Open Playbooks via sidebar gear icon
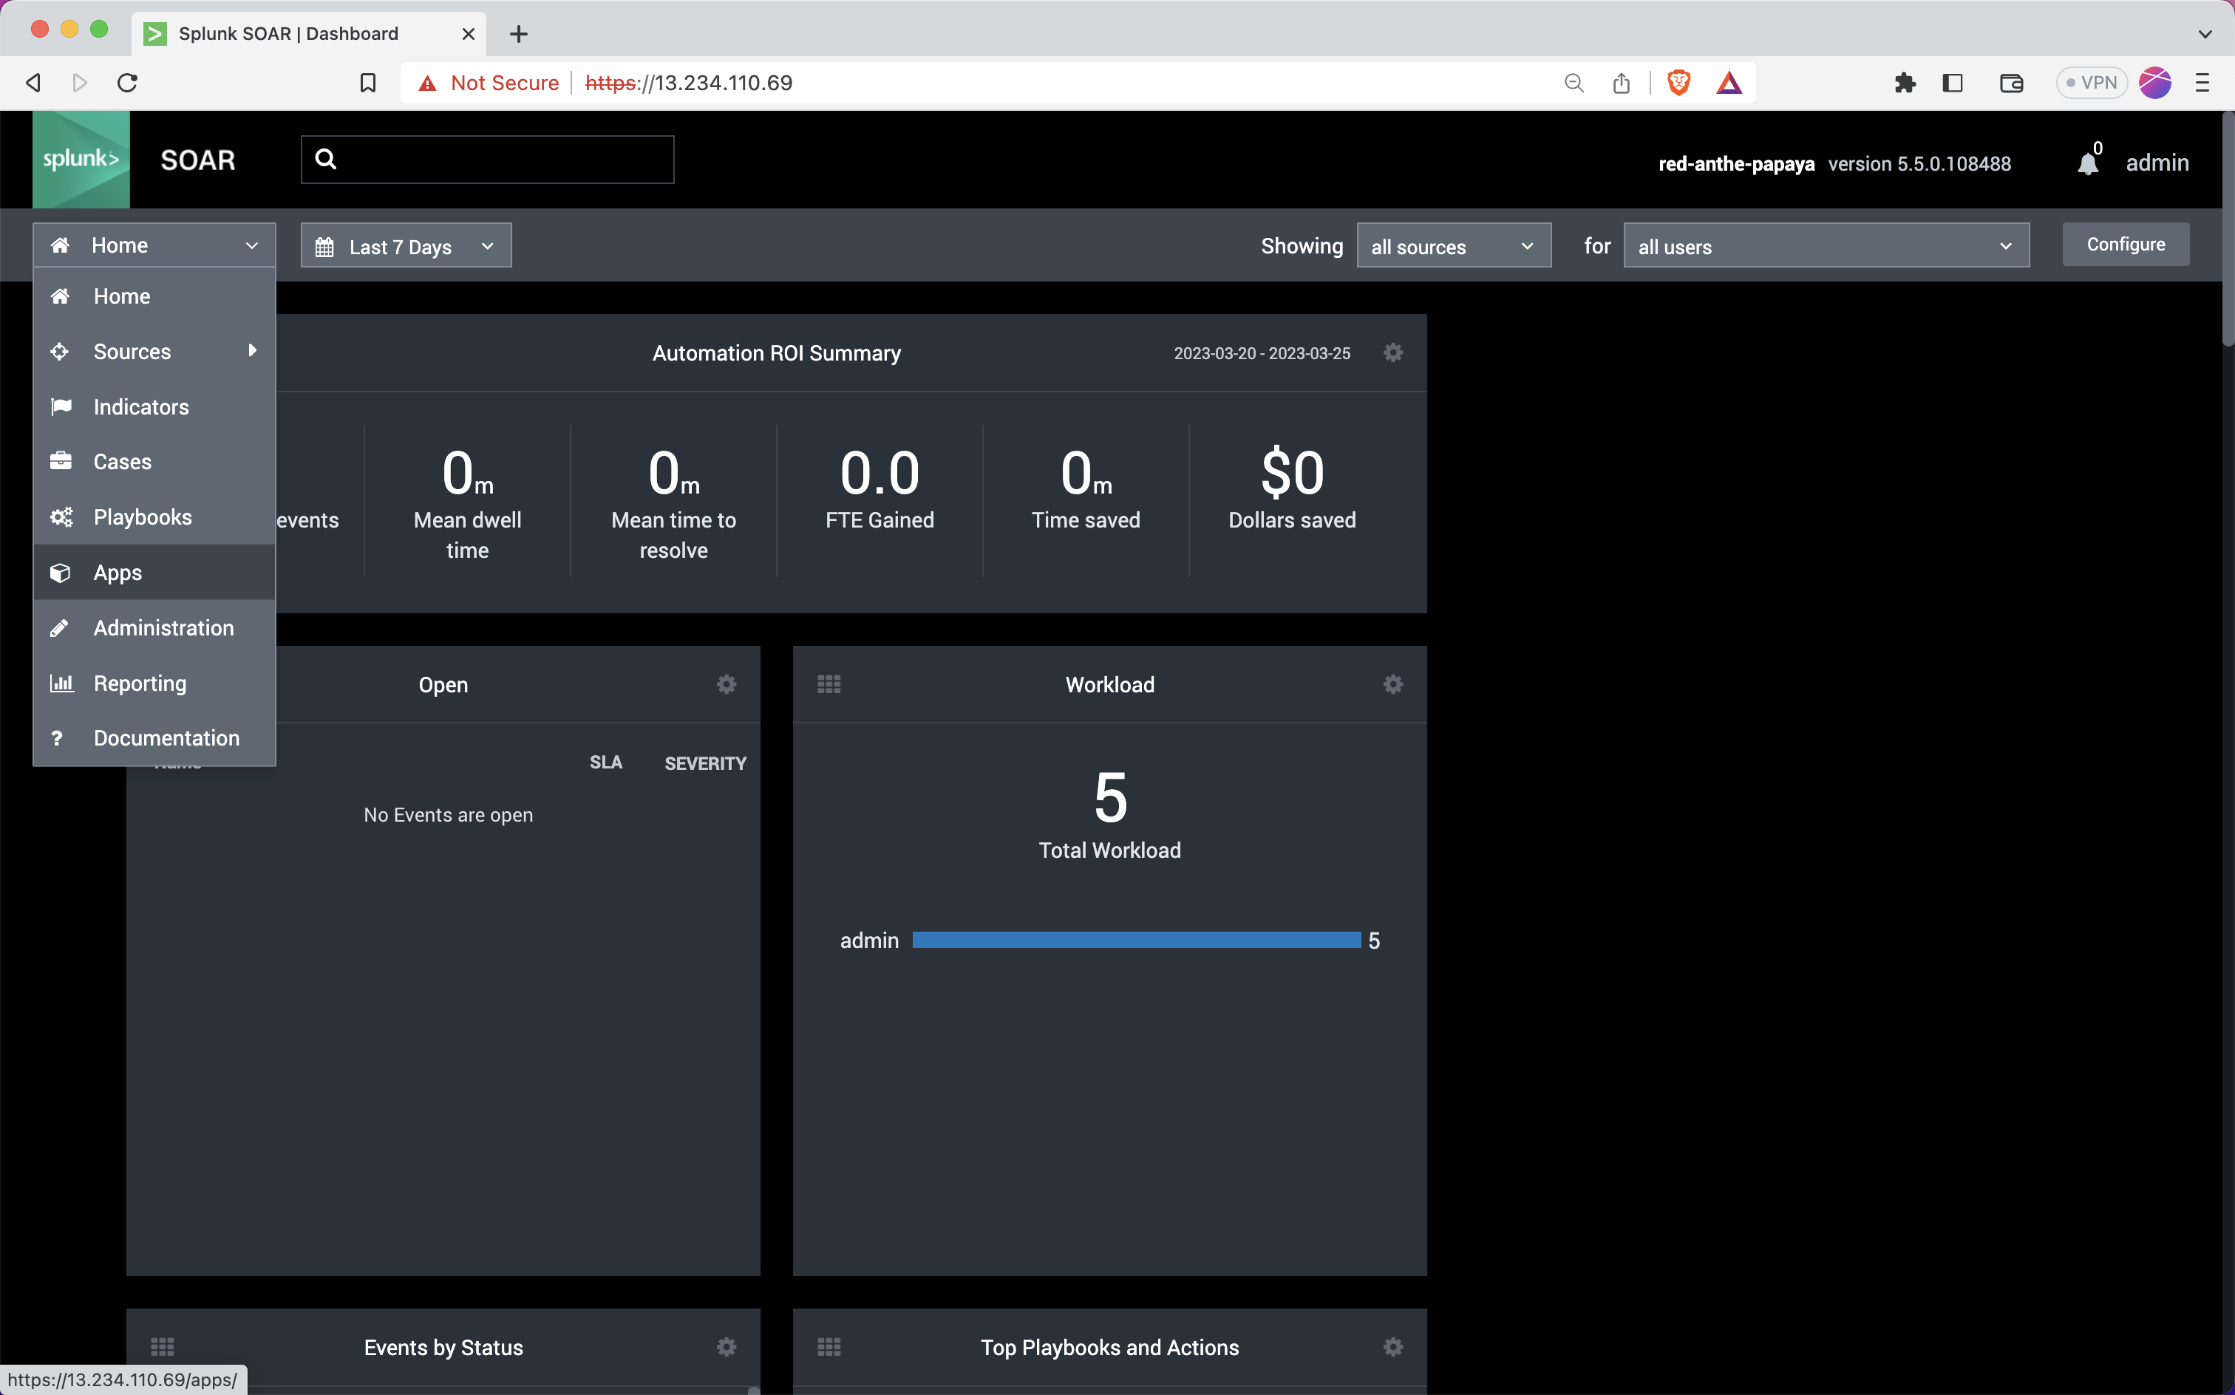2235x1395 pixels. point(61,516)
